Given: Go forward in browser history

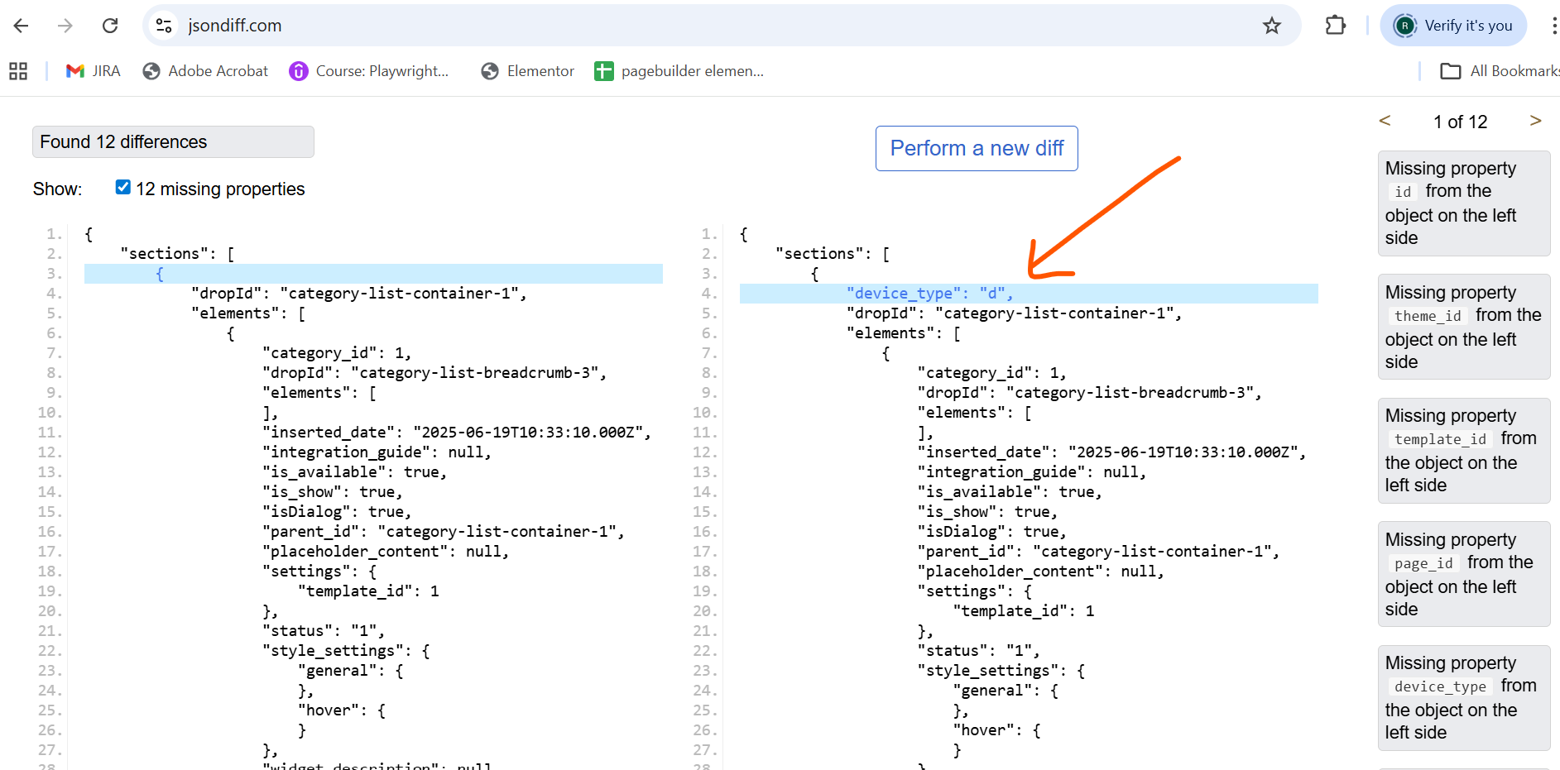Looking at the screenshot, I should click(65, 26).
